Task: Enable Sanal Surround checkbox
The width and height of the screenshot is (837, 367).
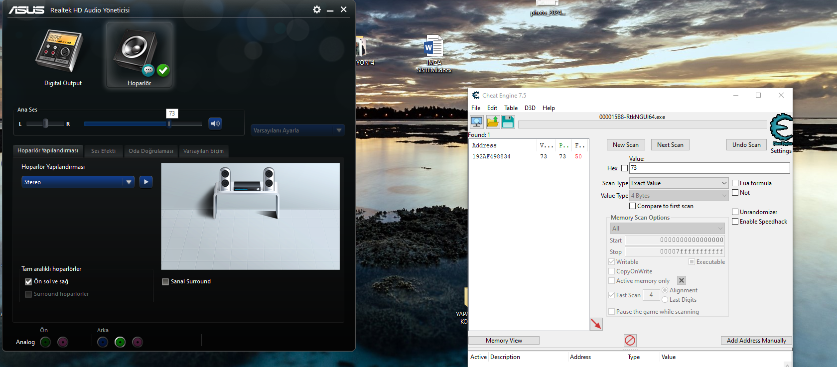Action: click(x=165, y=282)
